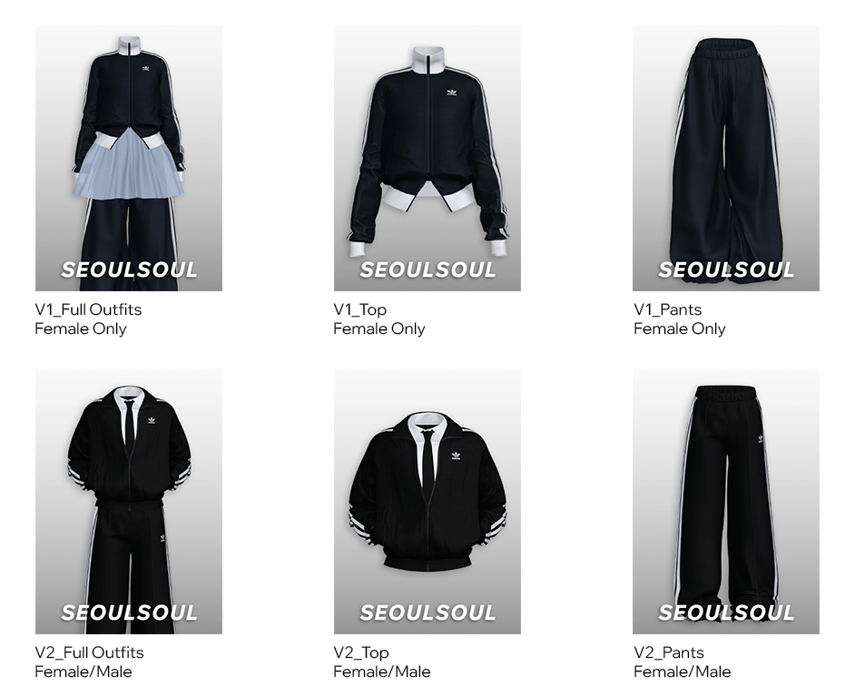Image resolution: width=855 pixels, height=696 pixels.
Task: Open the V1_Top jacket thumbnail
Action: point(427,158)
